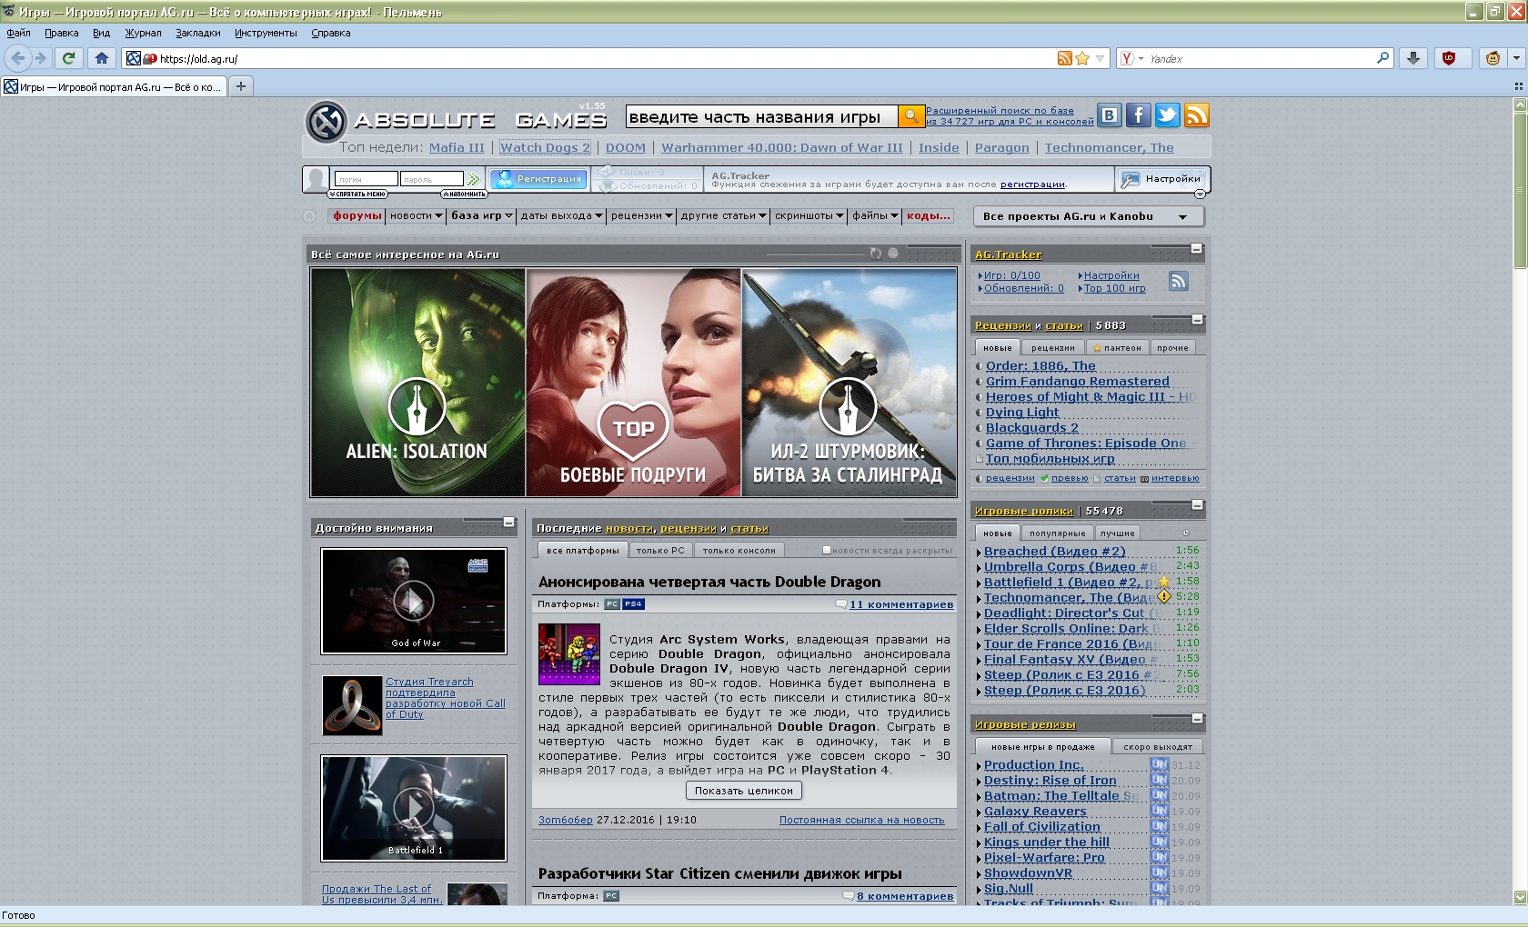Click the browser Back arrow button

pos(18,58)
